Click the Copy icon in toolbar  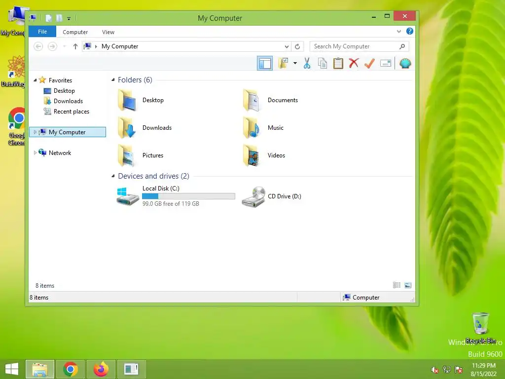tap(323, 63)
